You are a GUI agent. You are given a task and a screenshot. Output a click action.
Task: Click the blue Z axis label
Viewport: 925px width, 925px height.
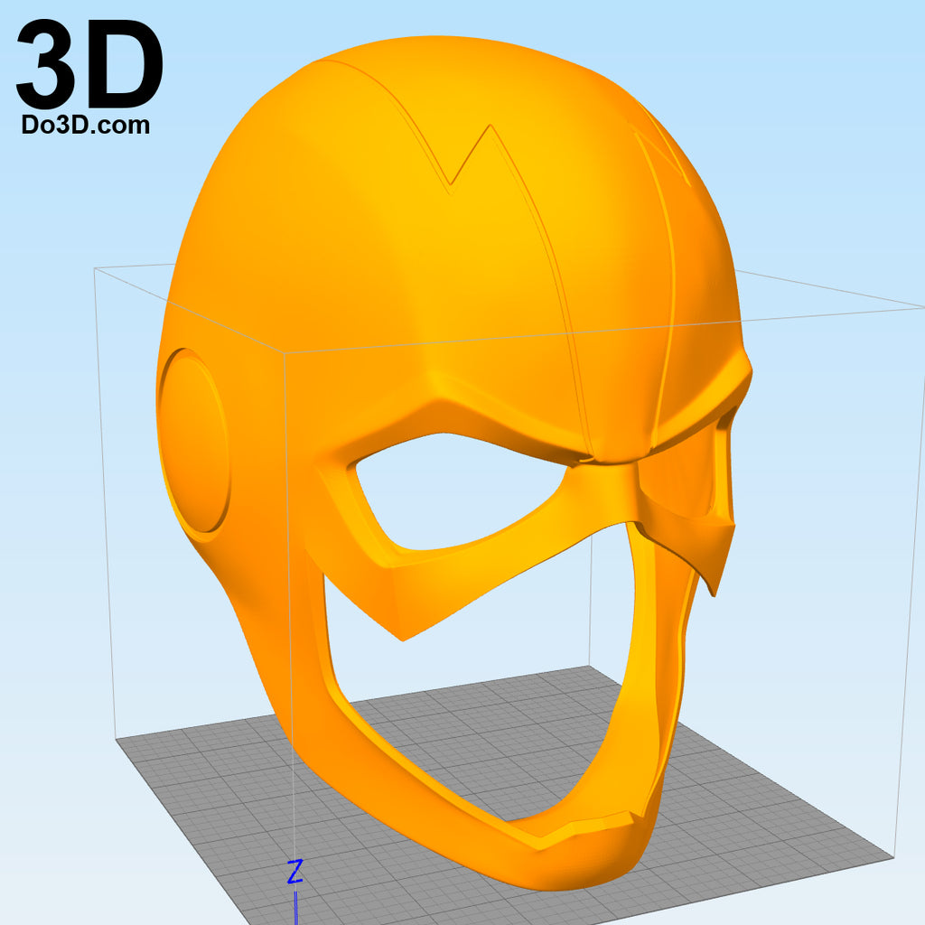[x=295, y=872]
